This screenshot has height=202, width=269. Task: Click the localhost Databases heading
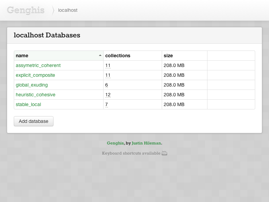[47, 35]
